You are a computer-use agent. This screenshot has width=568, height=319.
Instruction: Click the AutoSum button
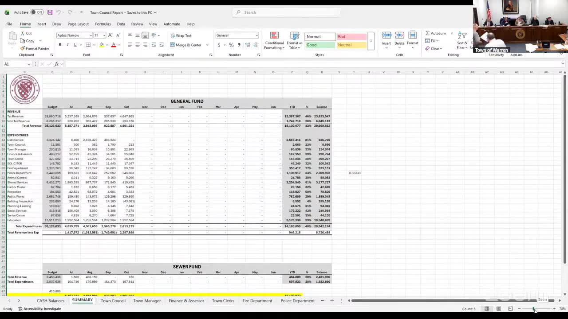tap(436, 33)
